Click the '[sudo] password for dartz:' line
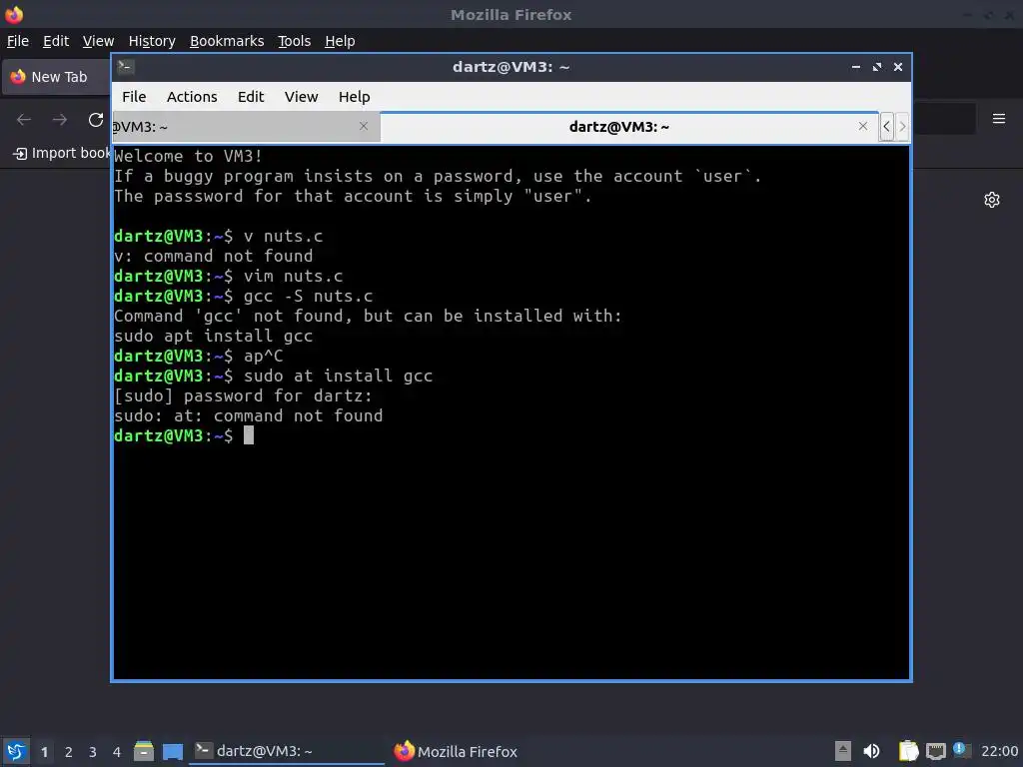Screen dimensions: 1023x767 (243, 395)
